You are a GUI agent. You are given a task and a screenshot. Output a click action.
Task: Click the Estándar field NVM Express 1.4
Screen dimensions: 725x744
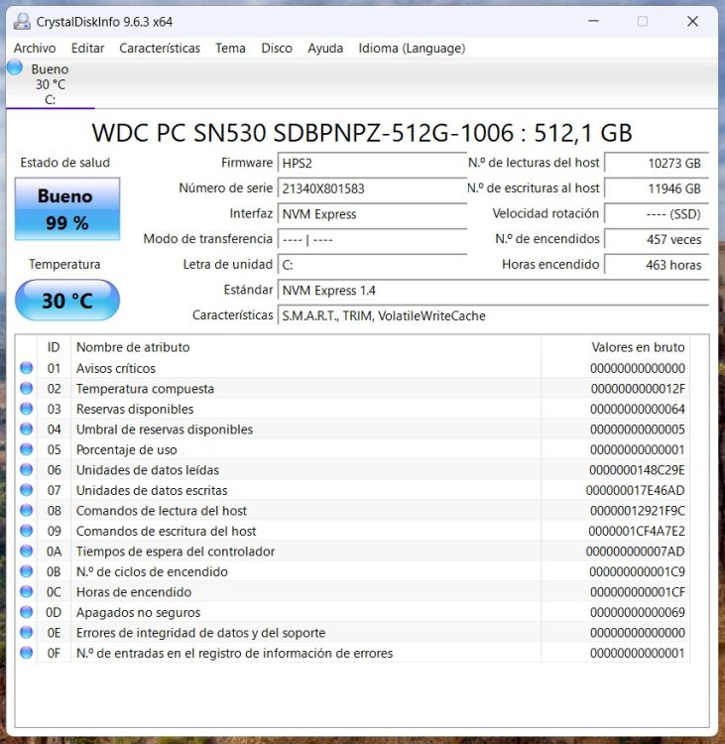pyautogui.click(x=494, y=290)
